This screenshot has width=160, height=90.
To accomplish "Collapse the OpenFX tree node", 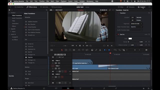I will click(x=9, y=29).
